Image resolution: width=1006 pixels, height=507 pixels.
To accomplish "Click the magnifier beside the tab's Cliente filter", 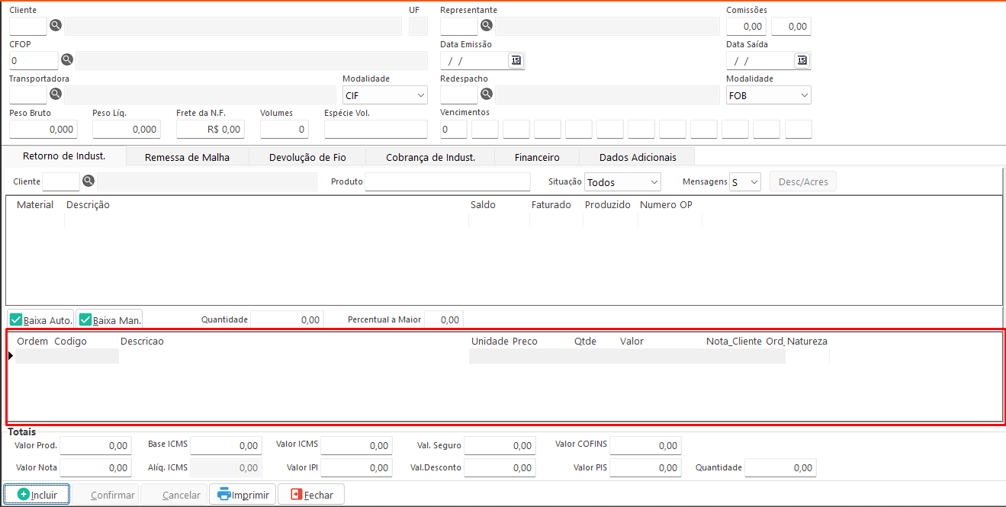I will point(88,181).
